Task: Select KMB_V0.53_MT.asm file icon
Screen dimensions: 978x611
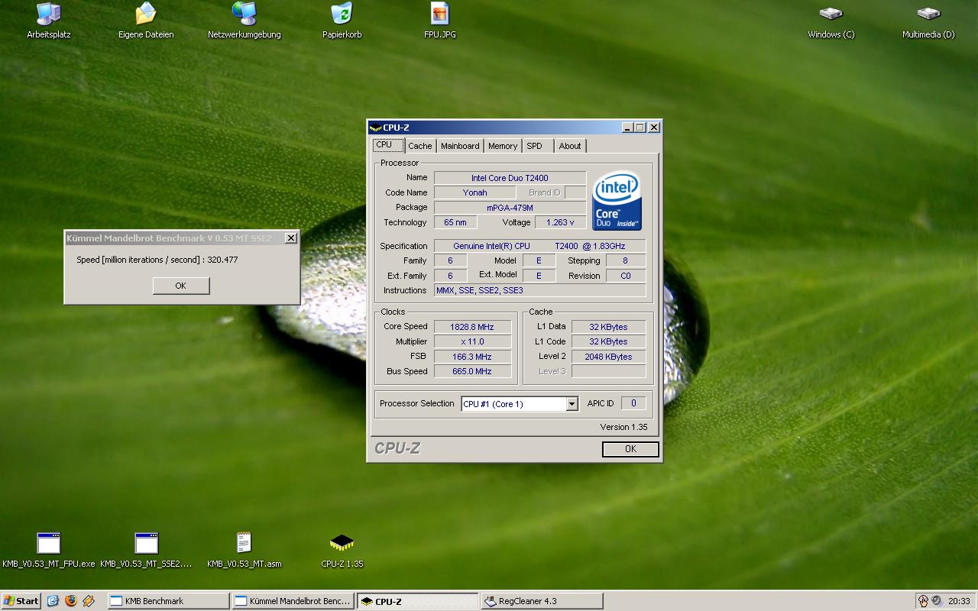Action: click(244, 550)
